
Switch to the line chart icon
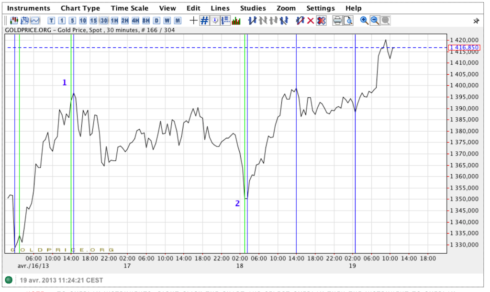(35, 21)
